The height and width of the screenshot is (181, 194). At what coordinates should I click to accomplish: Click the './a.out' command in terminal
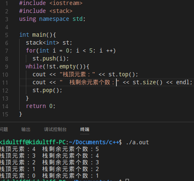[137, 142]
